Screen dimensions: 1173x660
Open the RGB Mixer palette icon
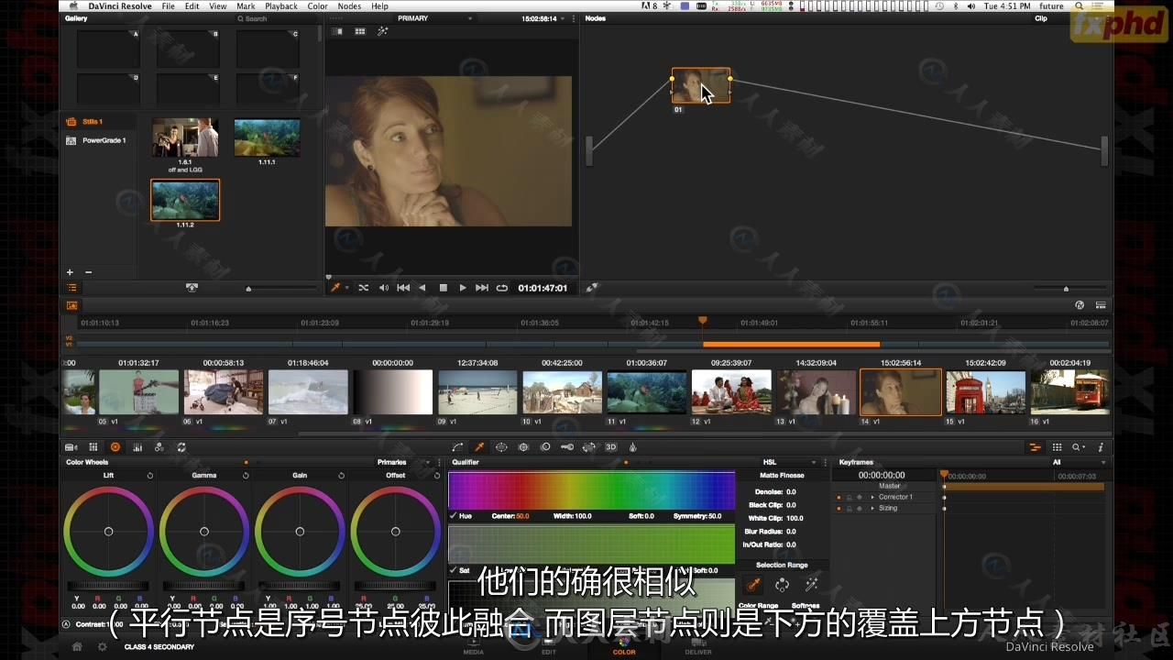tap(137, 447)
